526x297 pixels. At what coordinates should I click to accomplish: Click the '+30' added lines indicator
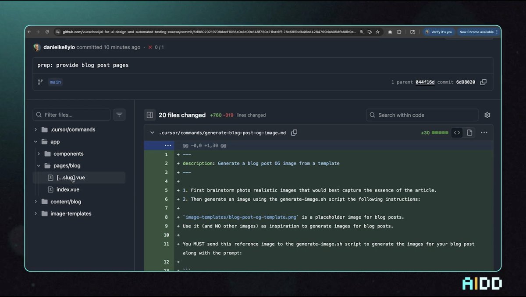pyautogui.click(x=425, y=133)
